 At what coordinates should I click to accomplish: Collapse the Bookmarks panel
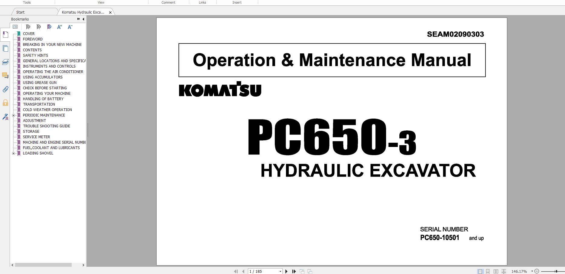point(83,19)
